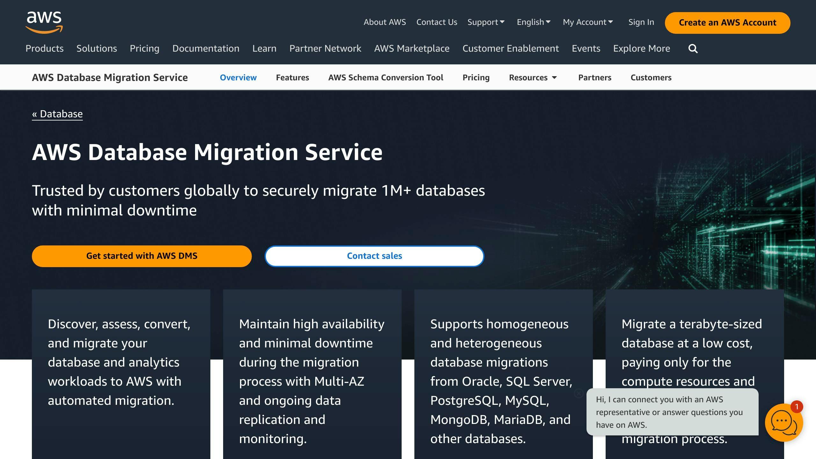The width and height of the screenshot is (816, 459).
Task: Click Create an AWS Account button
Action: pos(727,23)
